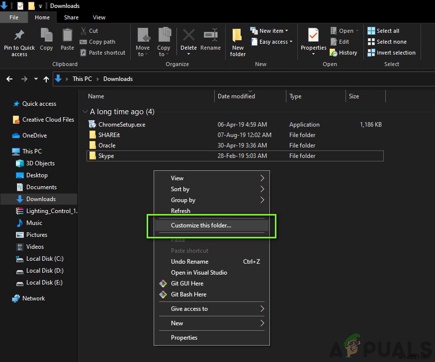Switch to the View ribbon tab
Image resolution: width=435 pixels, height=362 pixels.
point(99,17)
